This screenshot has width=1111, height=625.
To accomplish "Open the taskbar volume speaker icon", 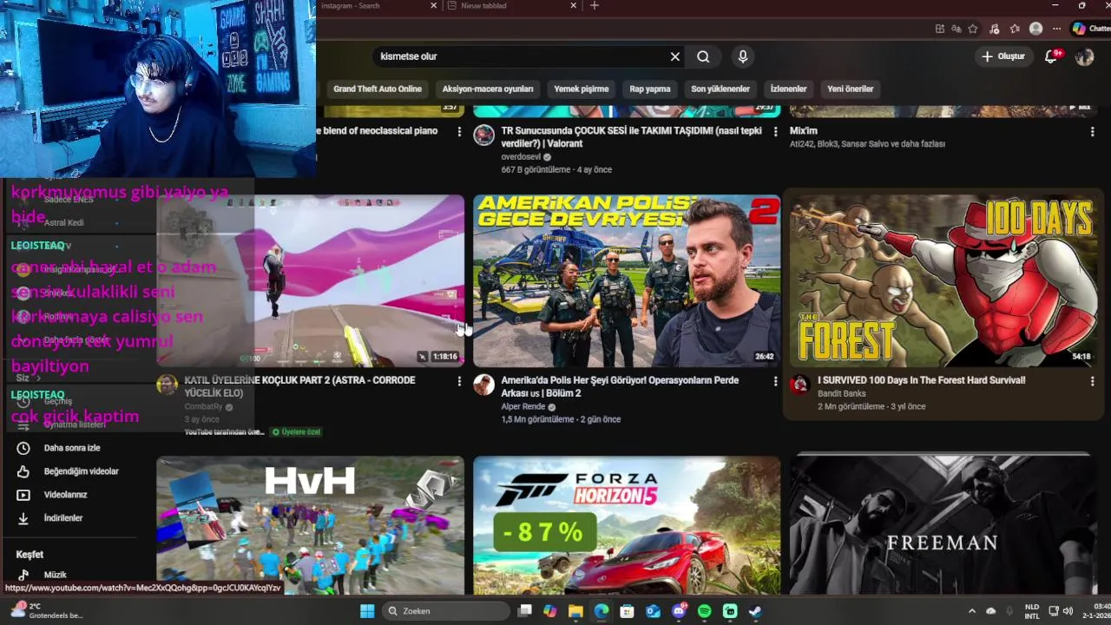I will click(x=1068, y=611).
